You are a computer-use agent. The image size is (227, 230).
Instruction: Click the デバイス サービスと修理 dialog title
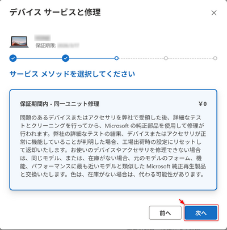click(55, 12)
